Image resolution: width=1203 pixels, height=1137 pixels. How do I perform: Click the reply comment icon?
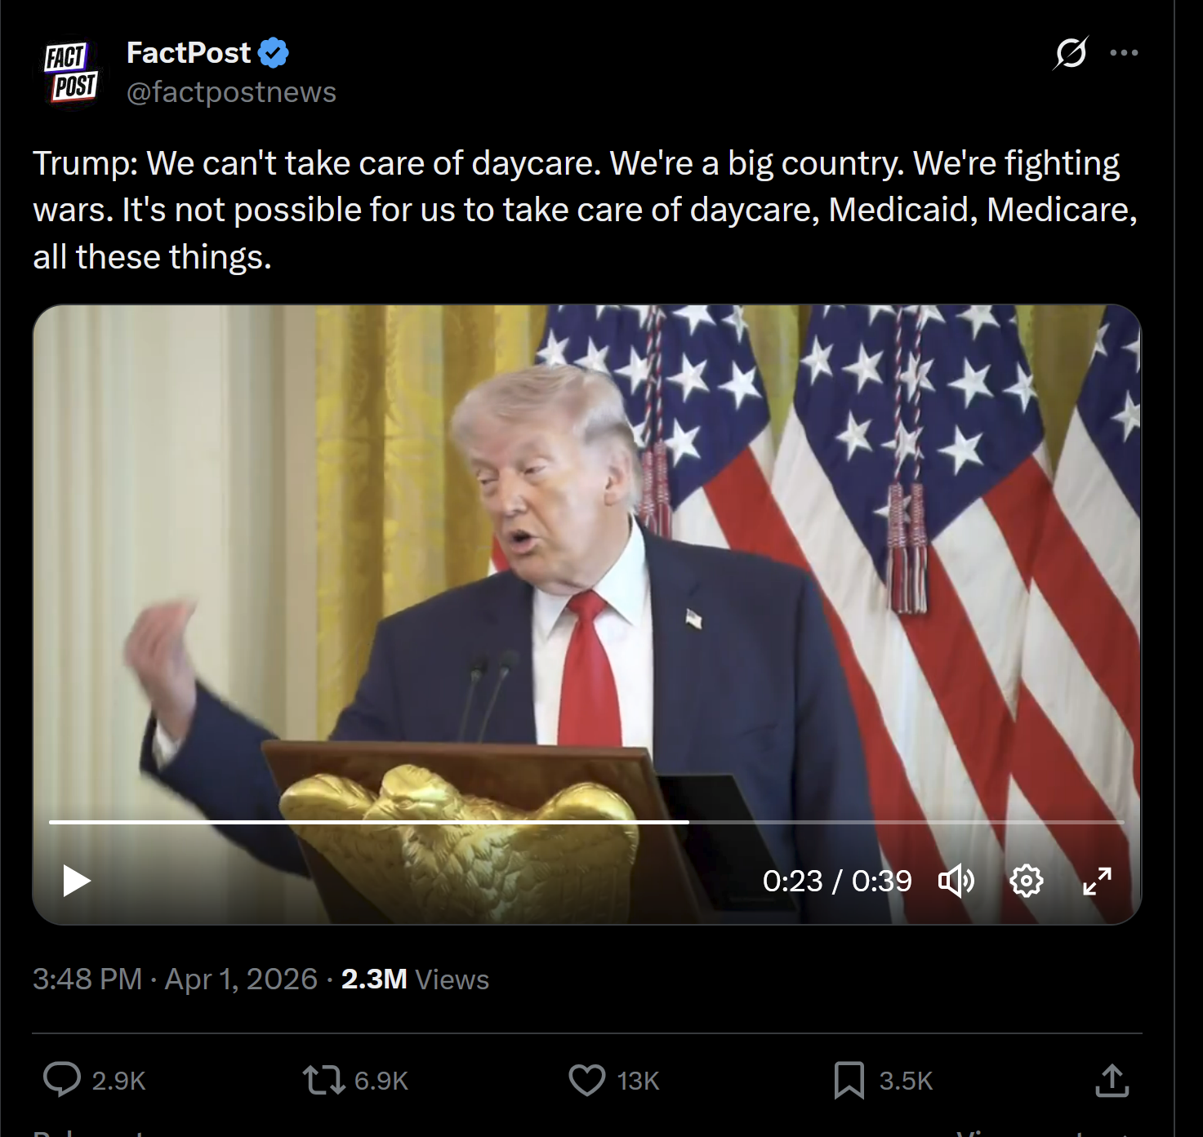tap(62, 1080)
